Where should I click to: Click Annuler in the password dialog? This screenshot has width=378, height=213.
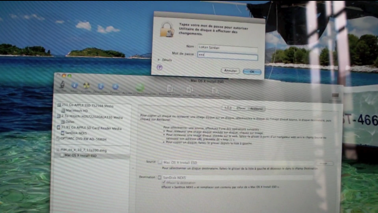(230, 70)
